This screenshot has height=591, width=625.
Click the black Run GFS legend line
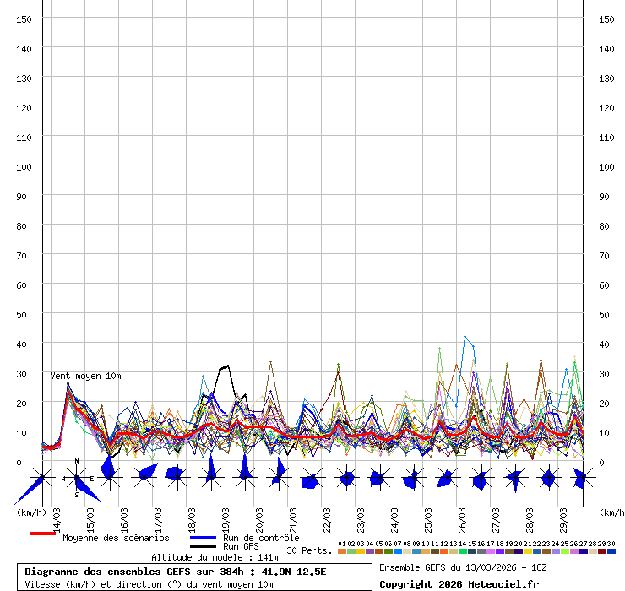pyautogui.click(x=203, y=546)
